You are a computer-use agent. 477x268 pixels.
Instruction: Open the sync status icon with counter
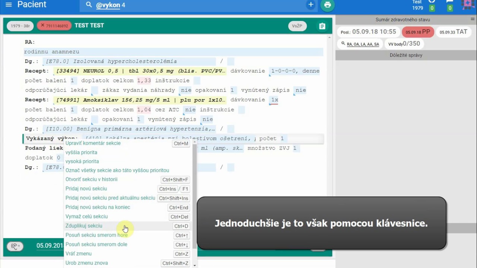[x=432, y=5]
